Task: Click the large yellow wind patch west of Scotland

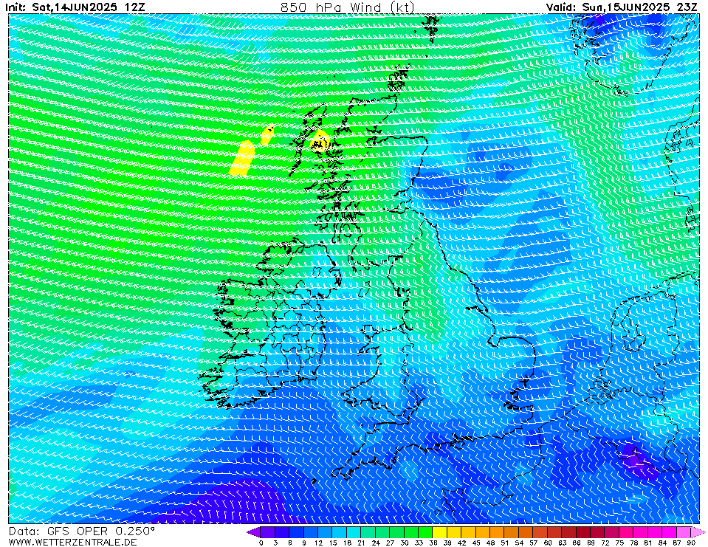Action: coord(242,158)
